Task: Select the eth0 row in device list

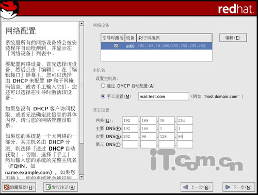Action: (x=156, y=46)
